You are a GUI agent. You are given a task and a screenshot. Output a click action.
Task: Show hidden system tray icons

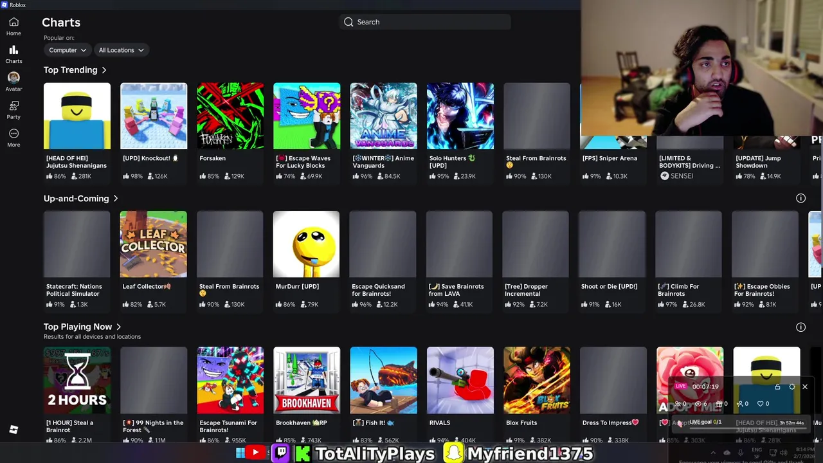(x=712, y=453)
